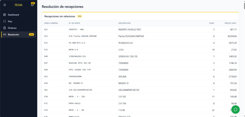The image size is (245, 117).
Task: Click price 797.26
Action: pyautogui.click(x=233, y=83)
